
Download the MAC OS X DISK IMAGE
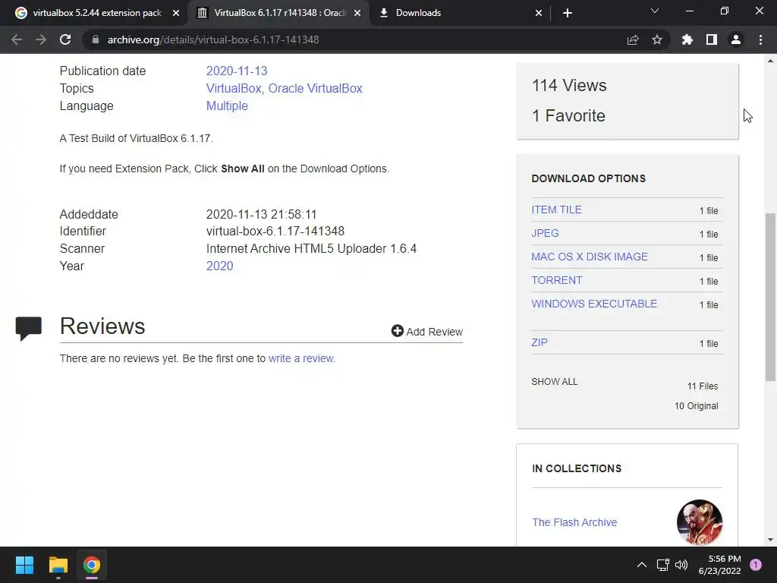click(x=590, y=257)
